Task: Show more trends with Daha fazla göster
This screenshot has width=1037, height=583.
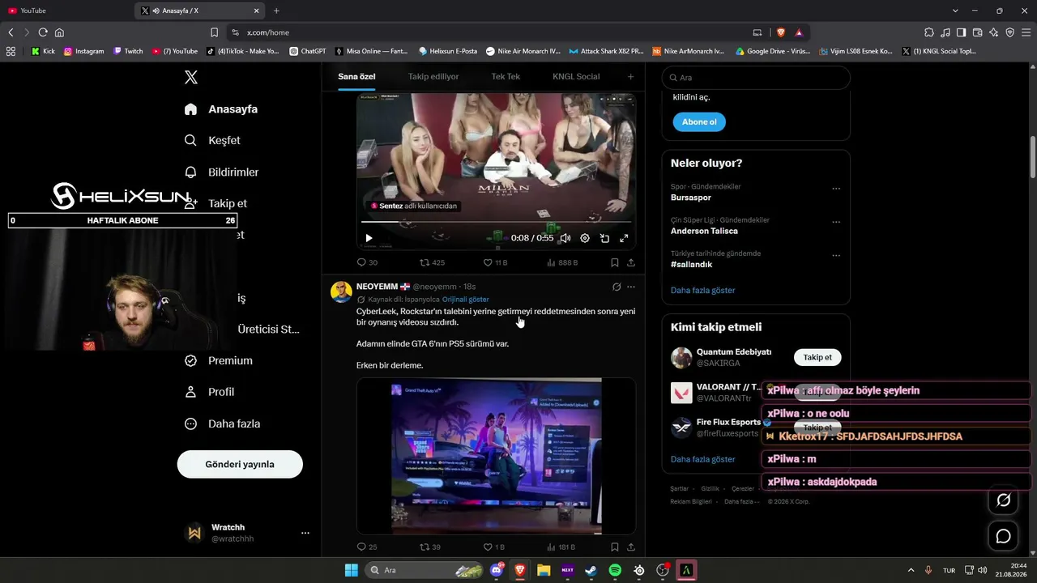Action: [703, 290]
